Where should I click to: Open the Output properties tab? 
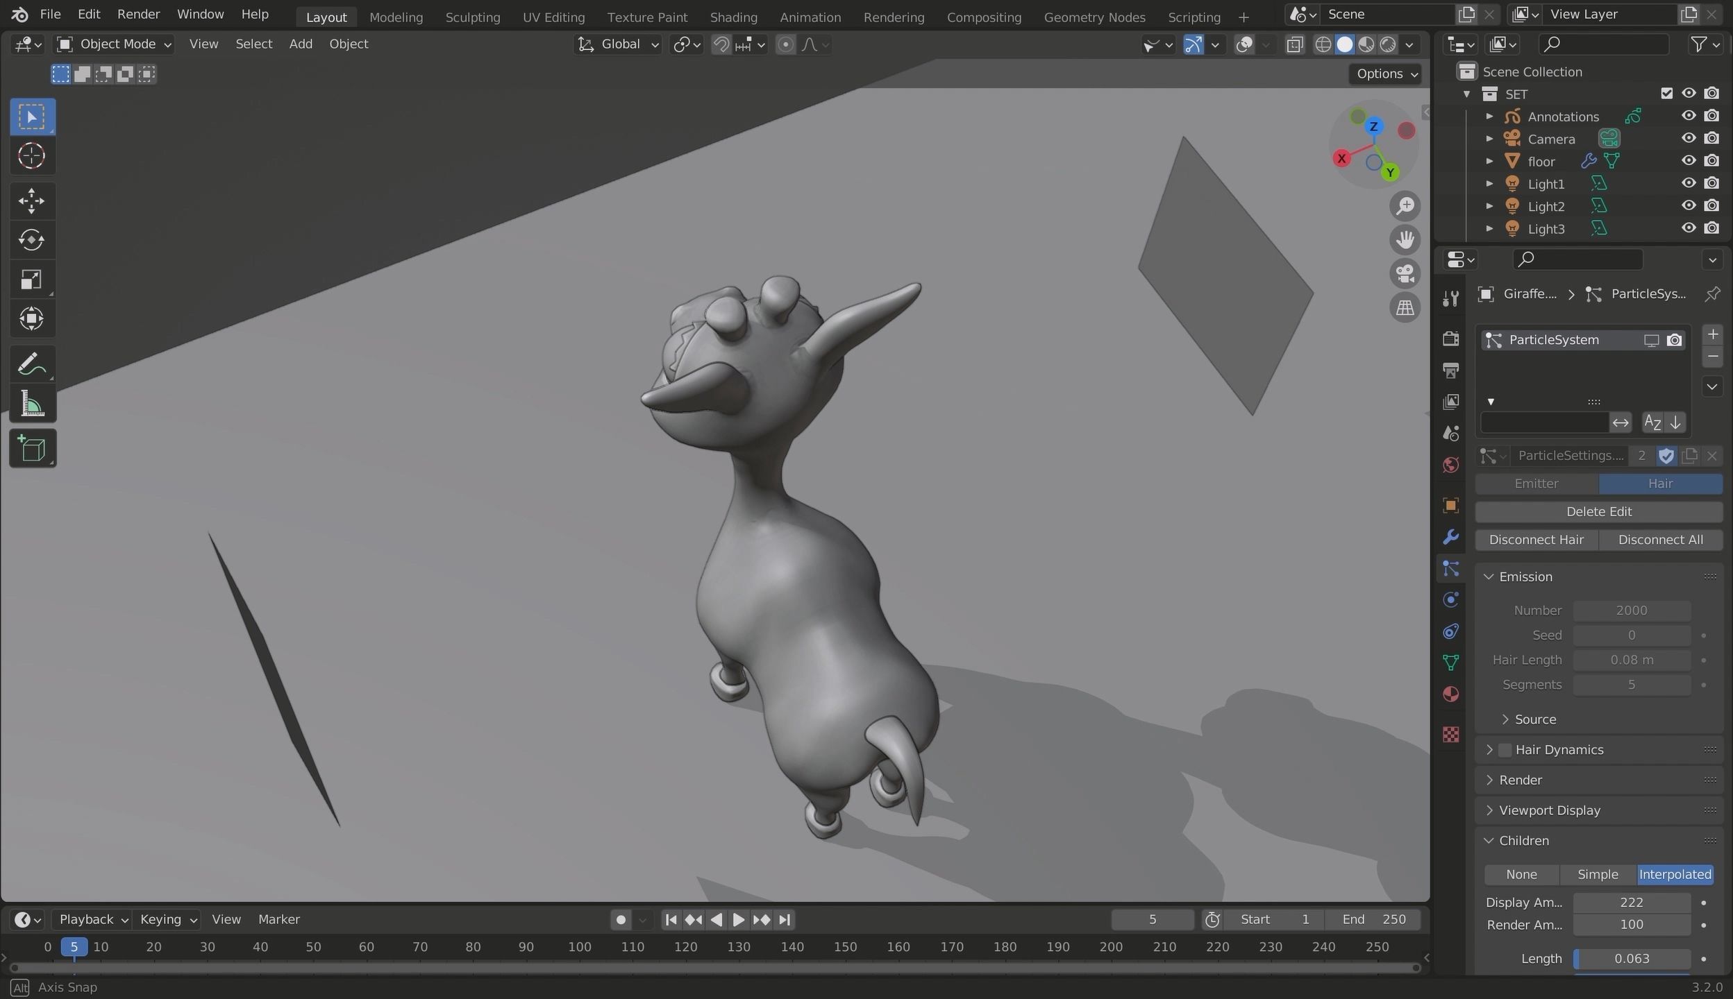(1450, 370)
